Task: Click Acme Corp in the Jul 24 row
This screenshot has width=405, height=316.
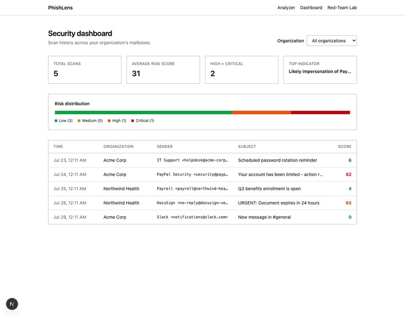Action: tap(115, 174)
